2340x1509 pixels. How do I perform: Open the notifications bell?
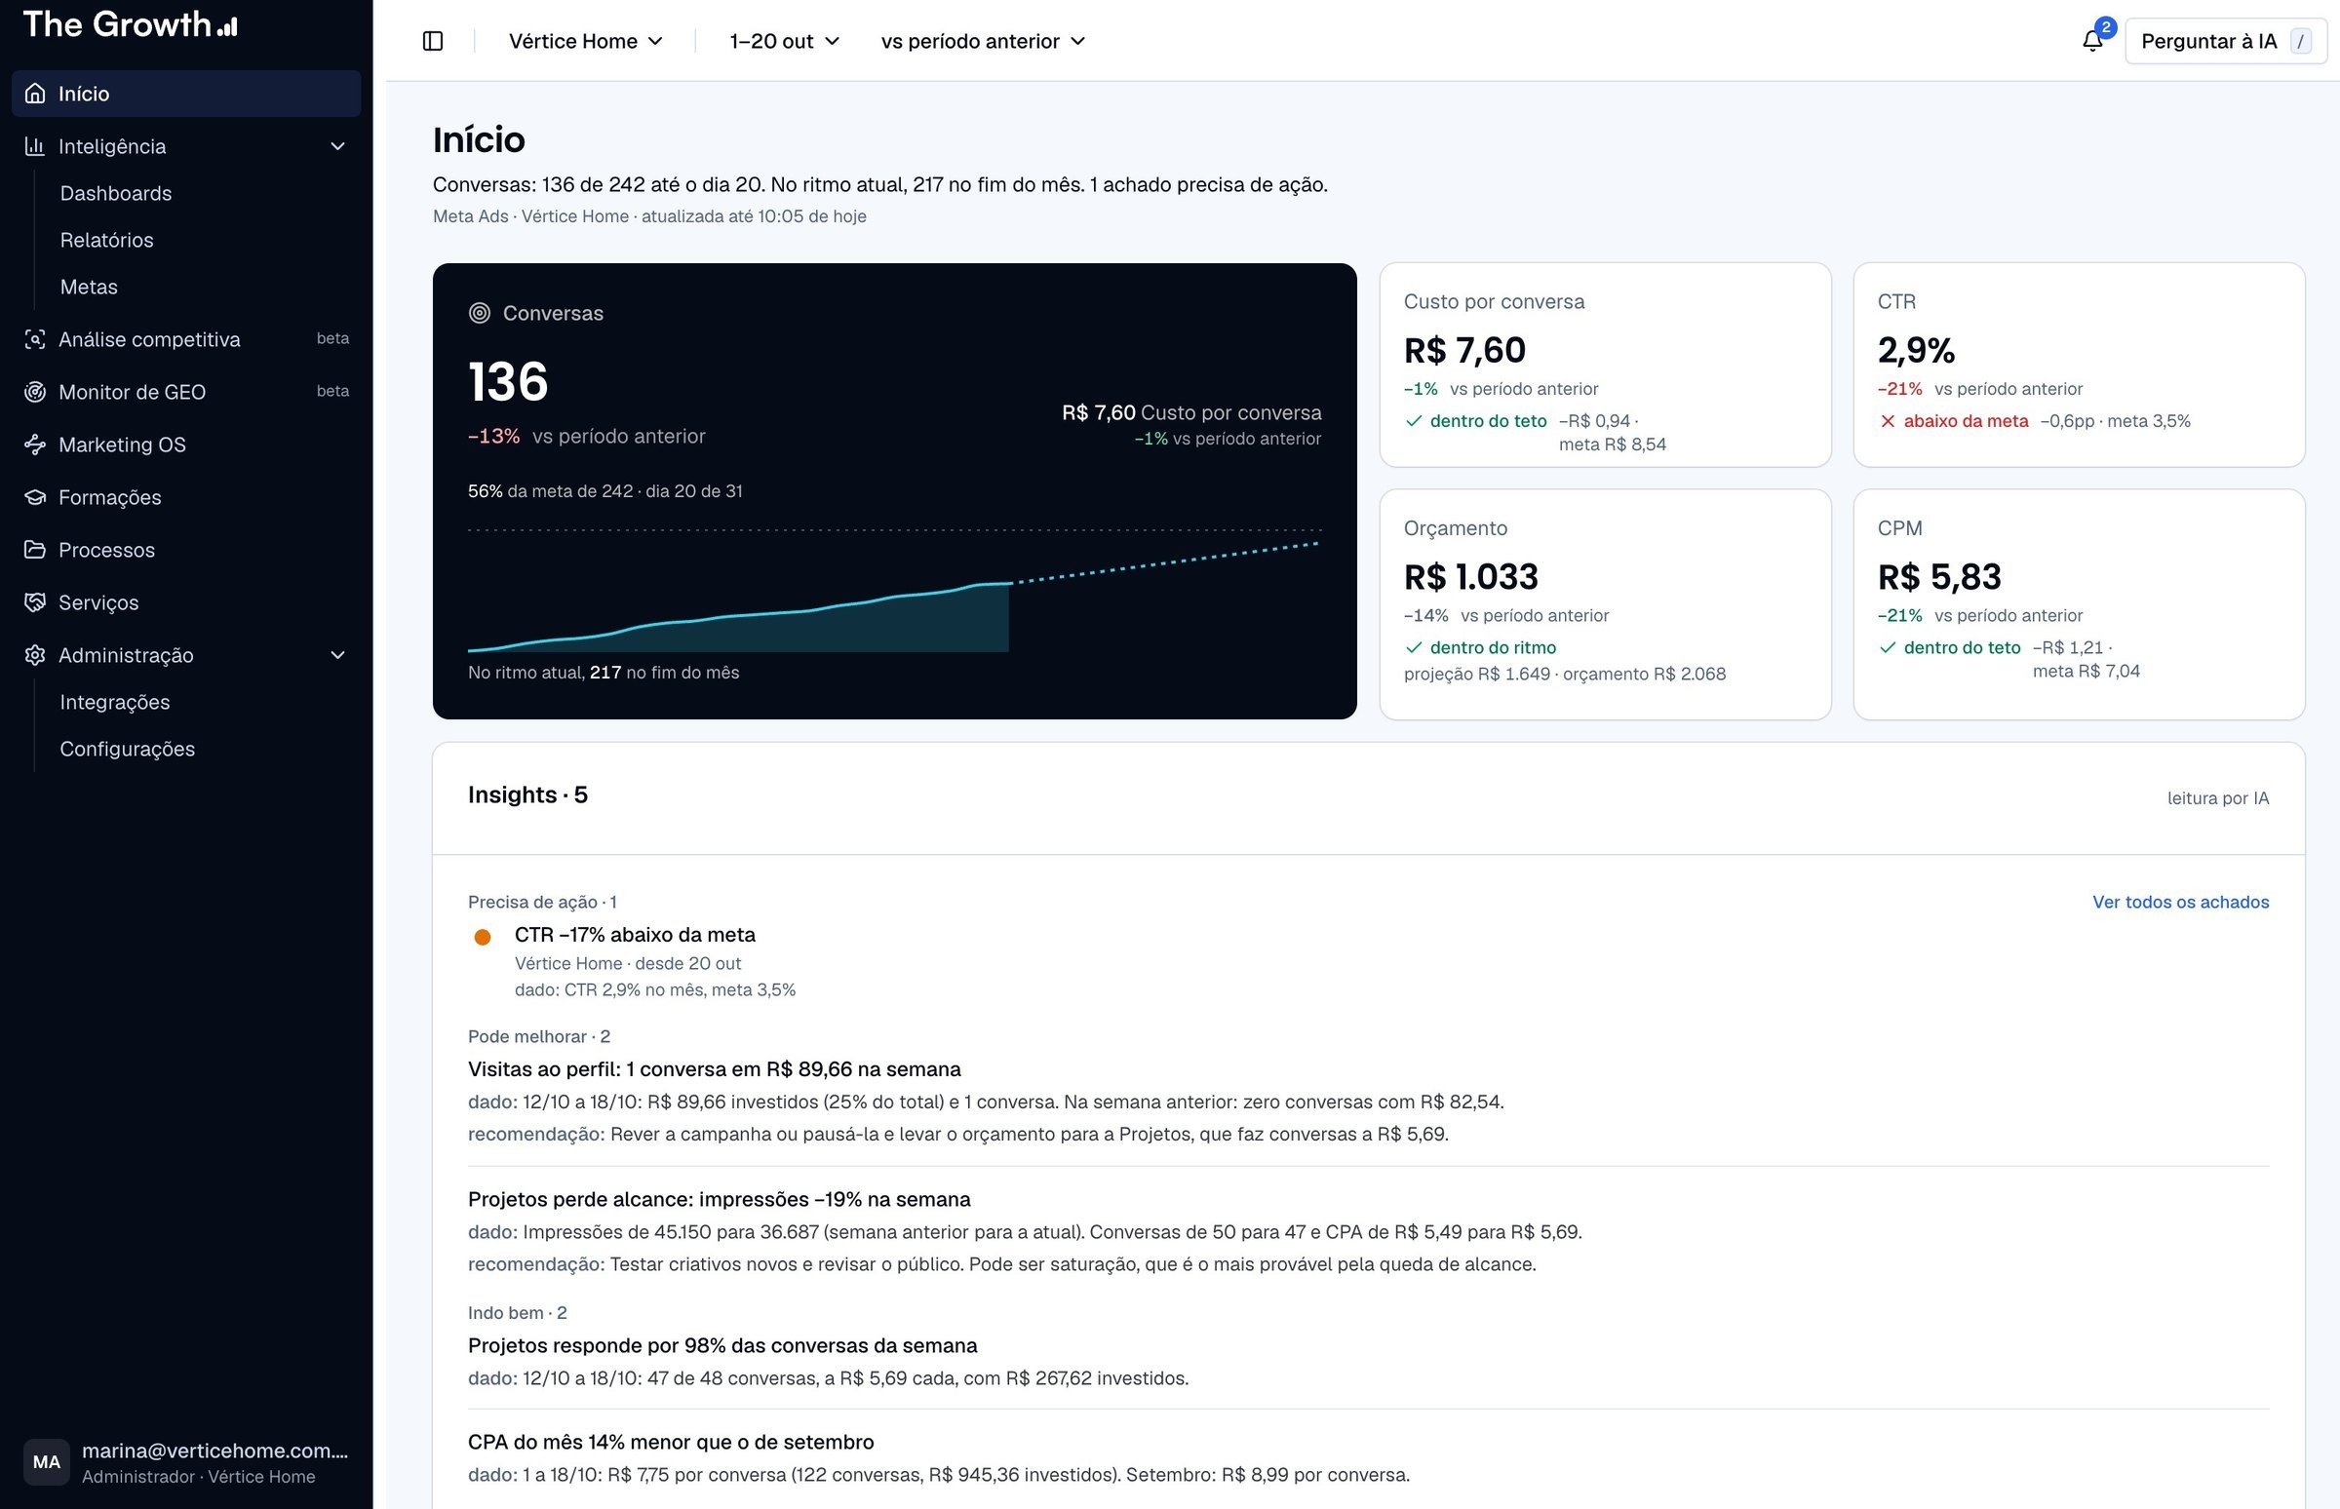pos(2092,41)
